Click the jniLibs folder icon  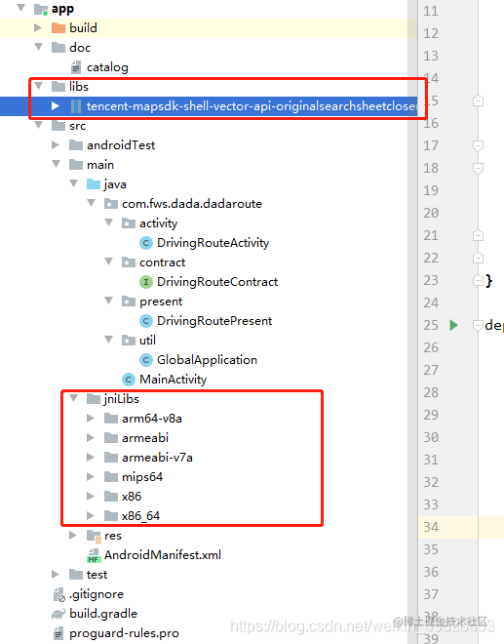[x=94, y=398]
